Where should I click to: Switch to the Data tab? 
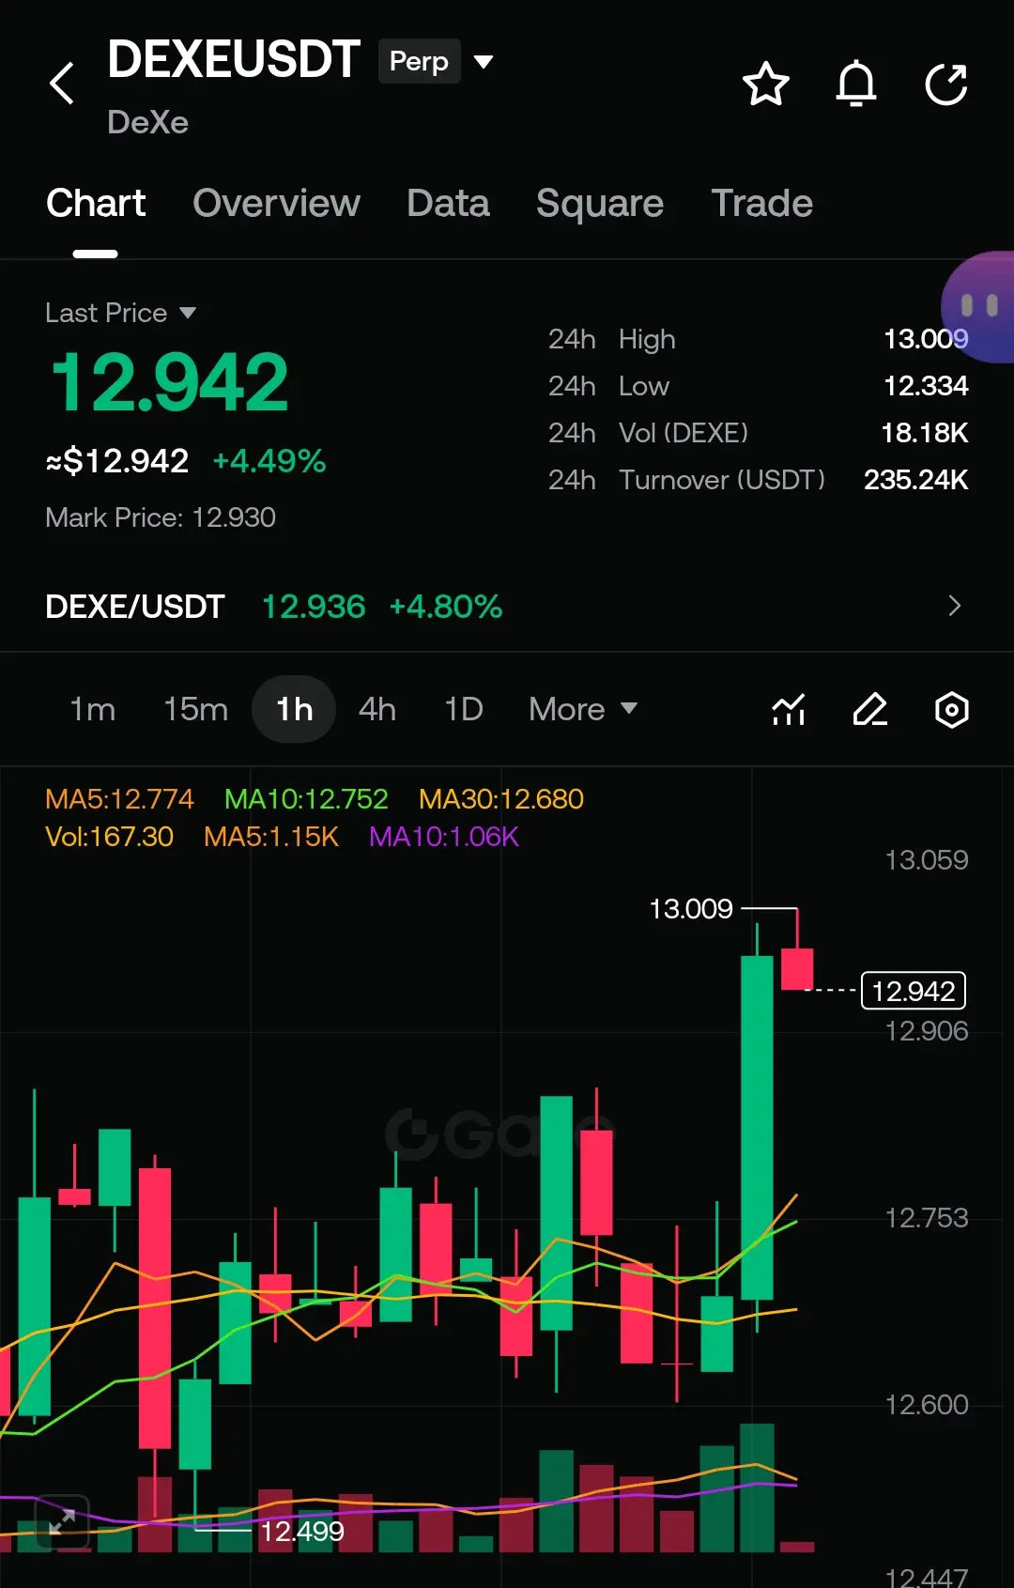pyautogui.click(x=448, y=203)
